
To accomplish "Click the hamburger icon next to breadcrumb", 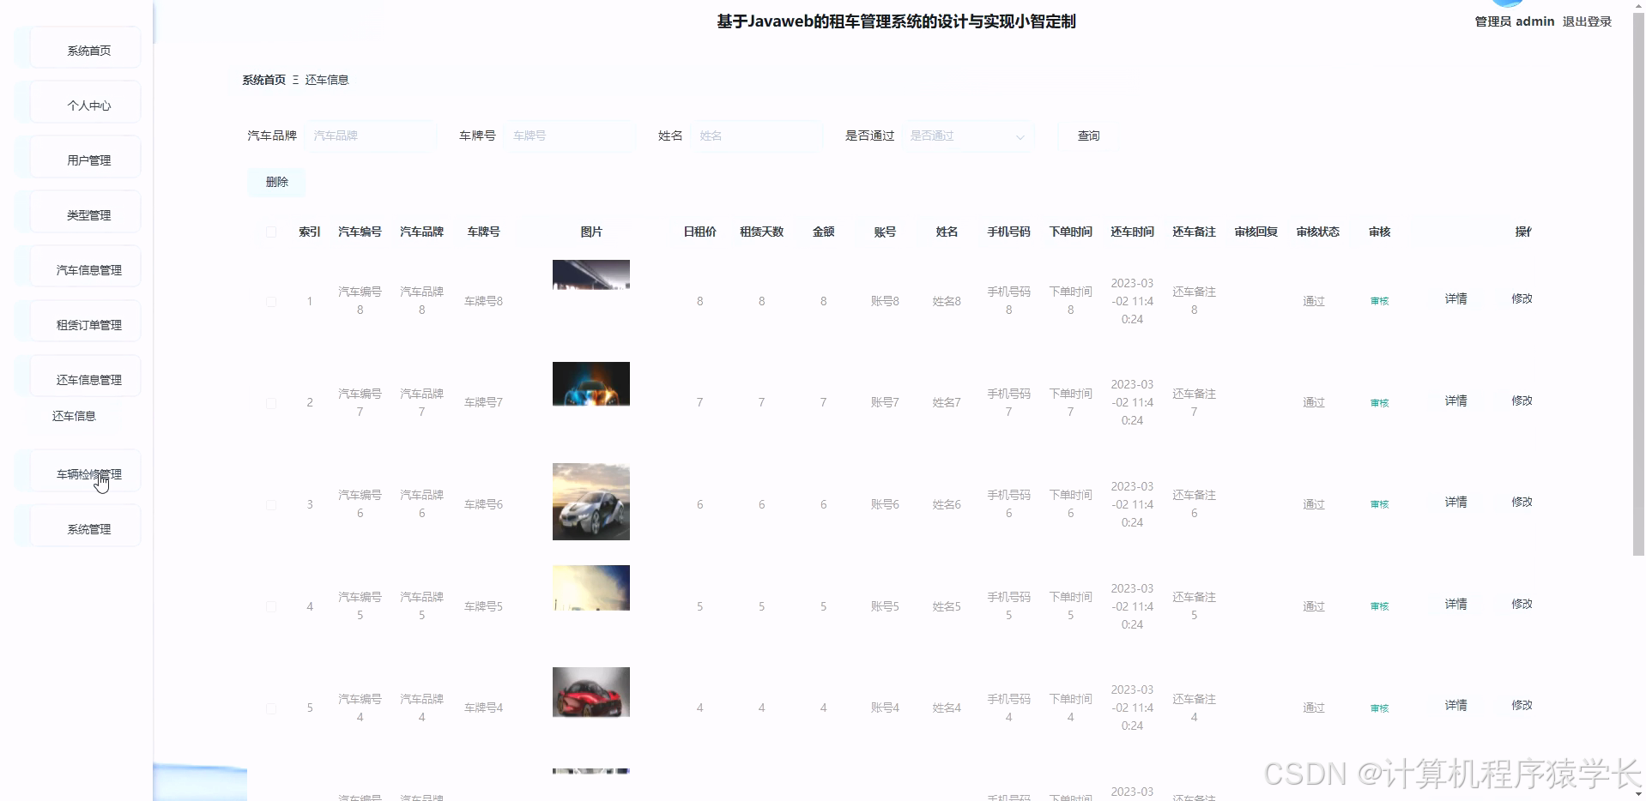I will click(295, 79).
